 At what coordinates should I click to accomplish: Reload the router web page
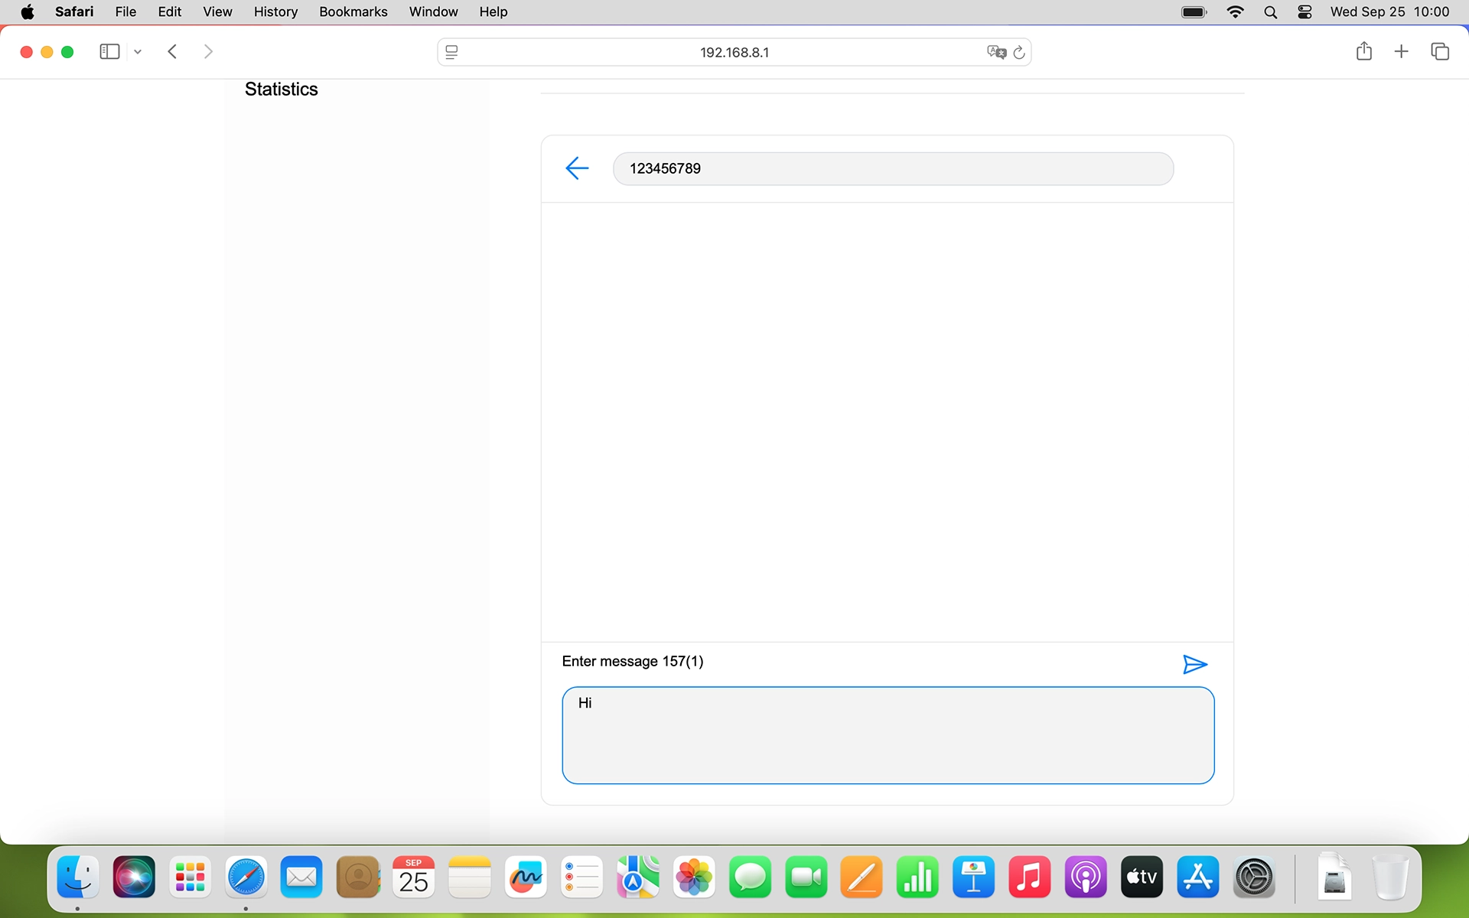point(1020,52)
